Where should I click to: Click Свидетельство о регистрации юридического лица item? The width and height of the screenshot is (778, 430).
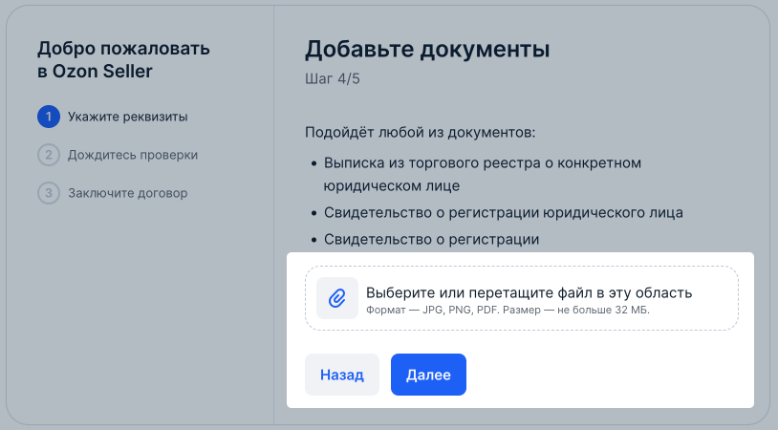pyautogui.click(x=503, y=213)
